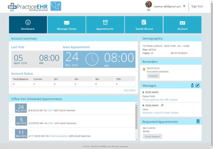
Task: Switch to the Appointments tab
Action: 105,25
